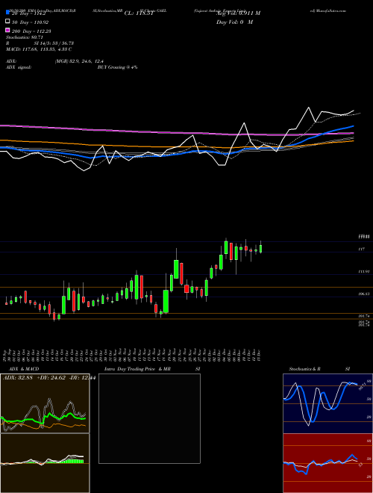Click the tallest green candle near 18 Nov
373x493 pixels.
[166, 301]
